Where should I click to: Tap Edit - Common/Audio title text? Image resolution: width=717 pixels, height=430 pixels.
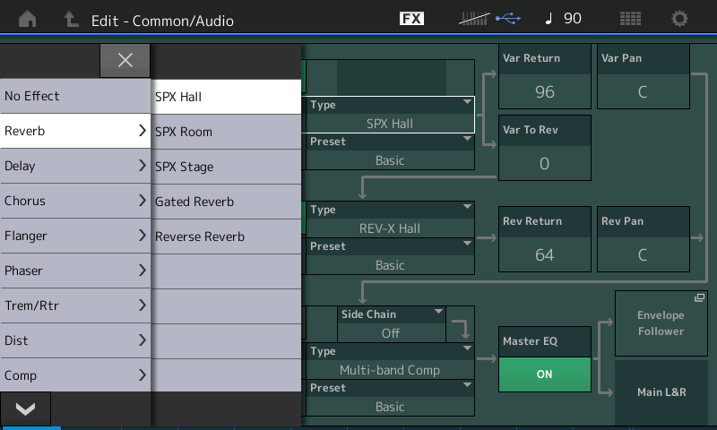tap(162, 21)
